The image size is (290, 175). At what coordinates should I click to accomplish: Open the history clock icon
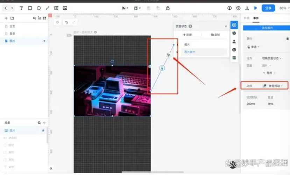coord(238,8)
